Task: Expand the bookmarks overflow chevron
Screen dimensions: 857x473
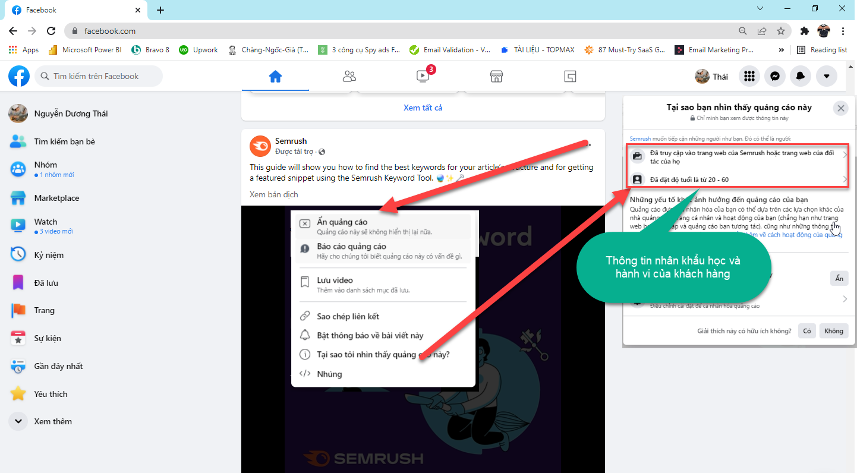Action: click(781, 50)
